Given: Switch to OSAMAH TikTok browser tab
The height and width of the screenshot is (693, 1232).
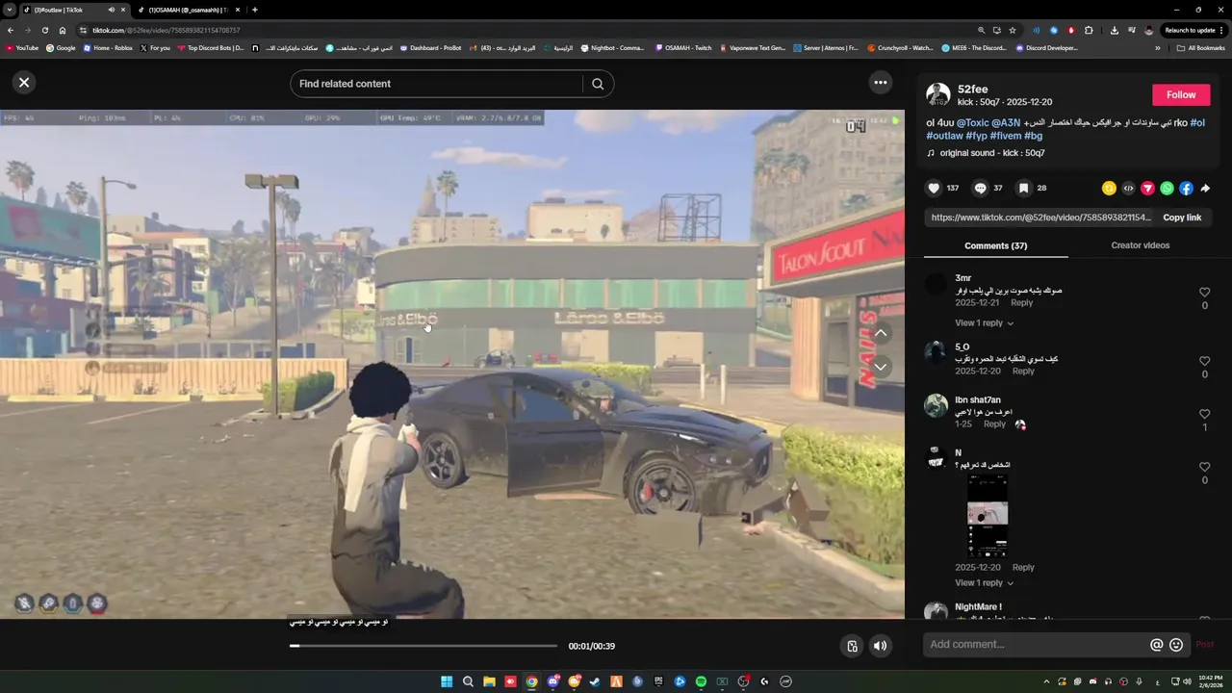Looking at the screenshot, I should pyautogui.click(x=189, y=10).
